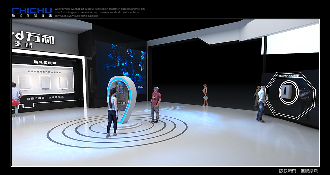Click the 零冷水燃气热水器系列 octagon title
Screen dimensions: 330x175
[289, 76]
